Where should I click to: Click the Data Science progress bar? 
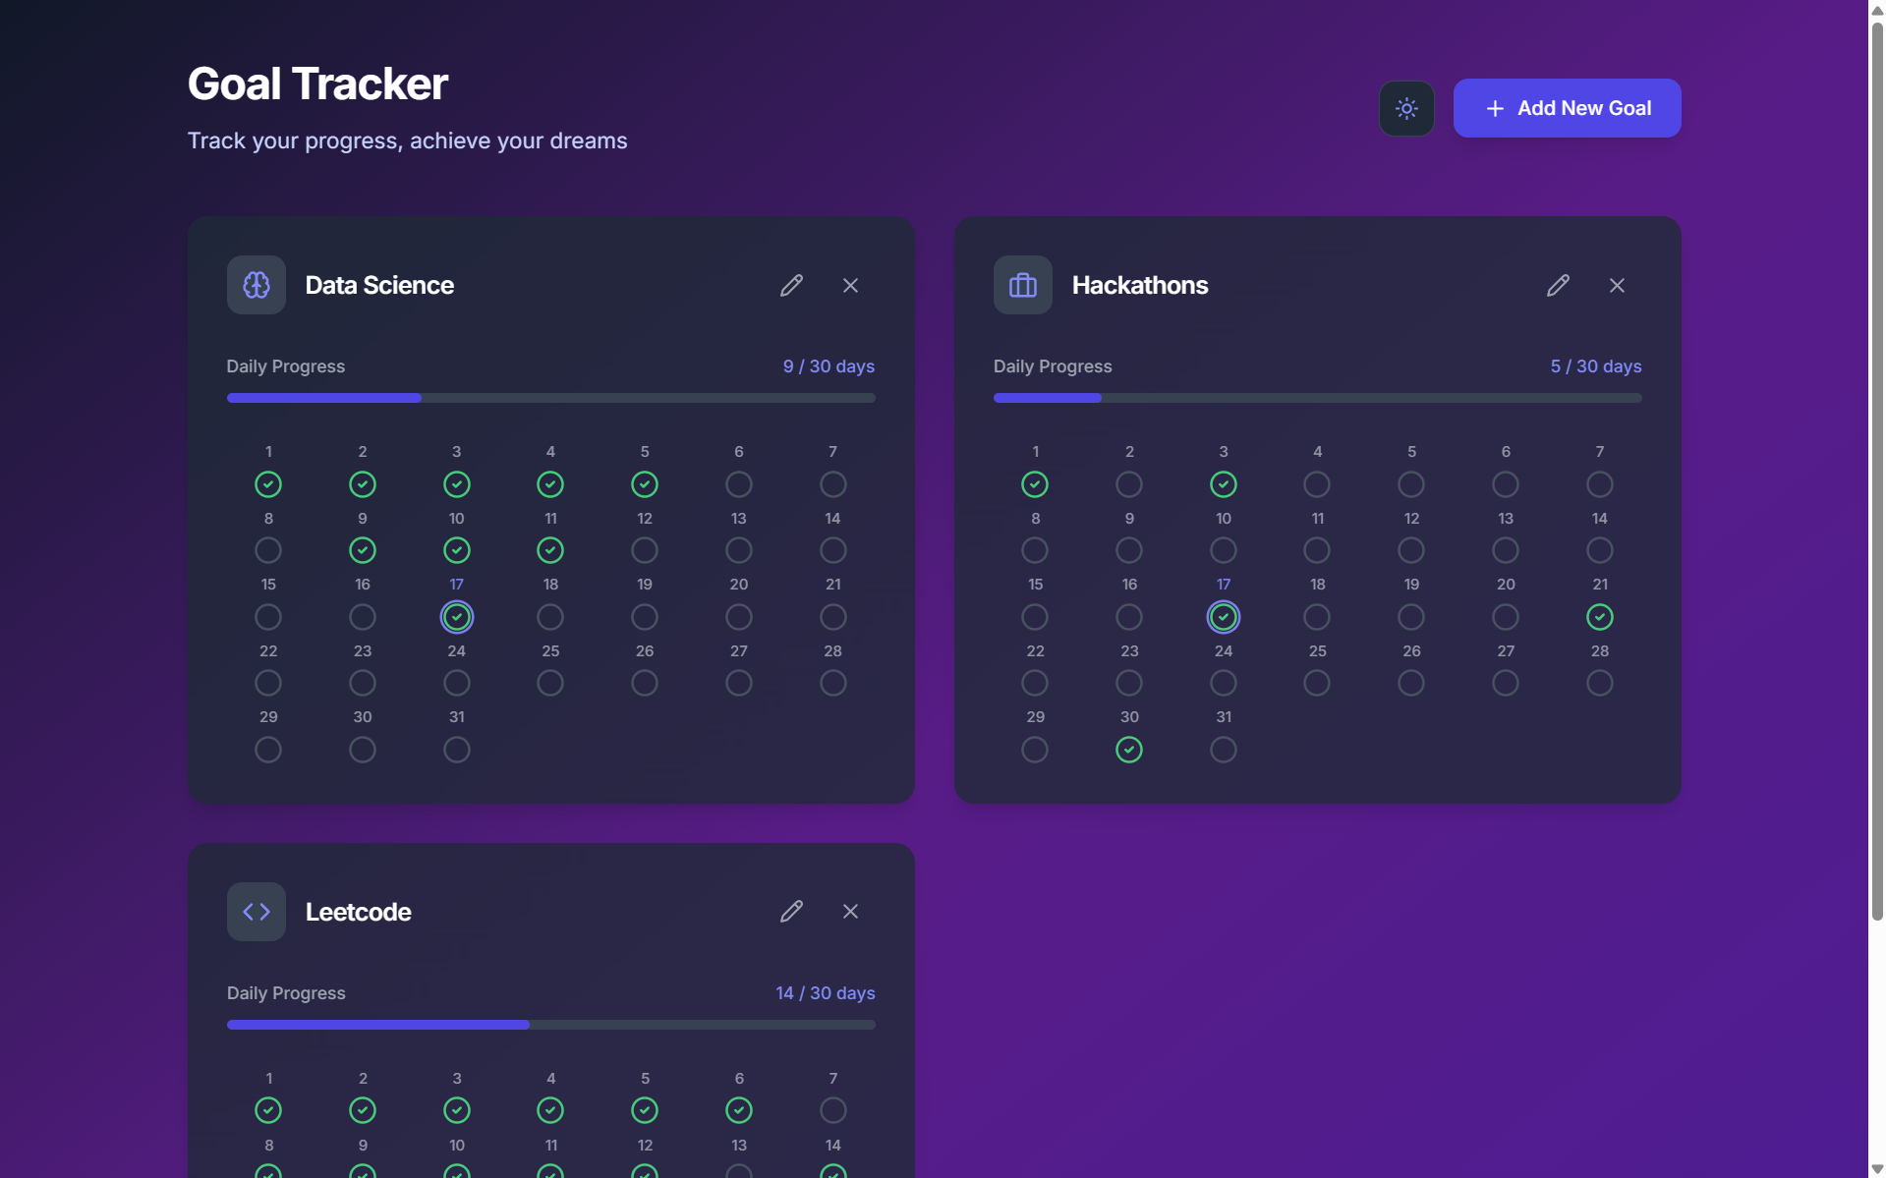pos(551,398)
